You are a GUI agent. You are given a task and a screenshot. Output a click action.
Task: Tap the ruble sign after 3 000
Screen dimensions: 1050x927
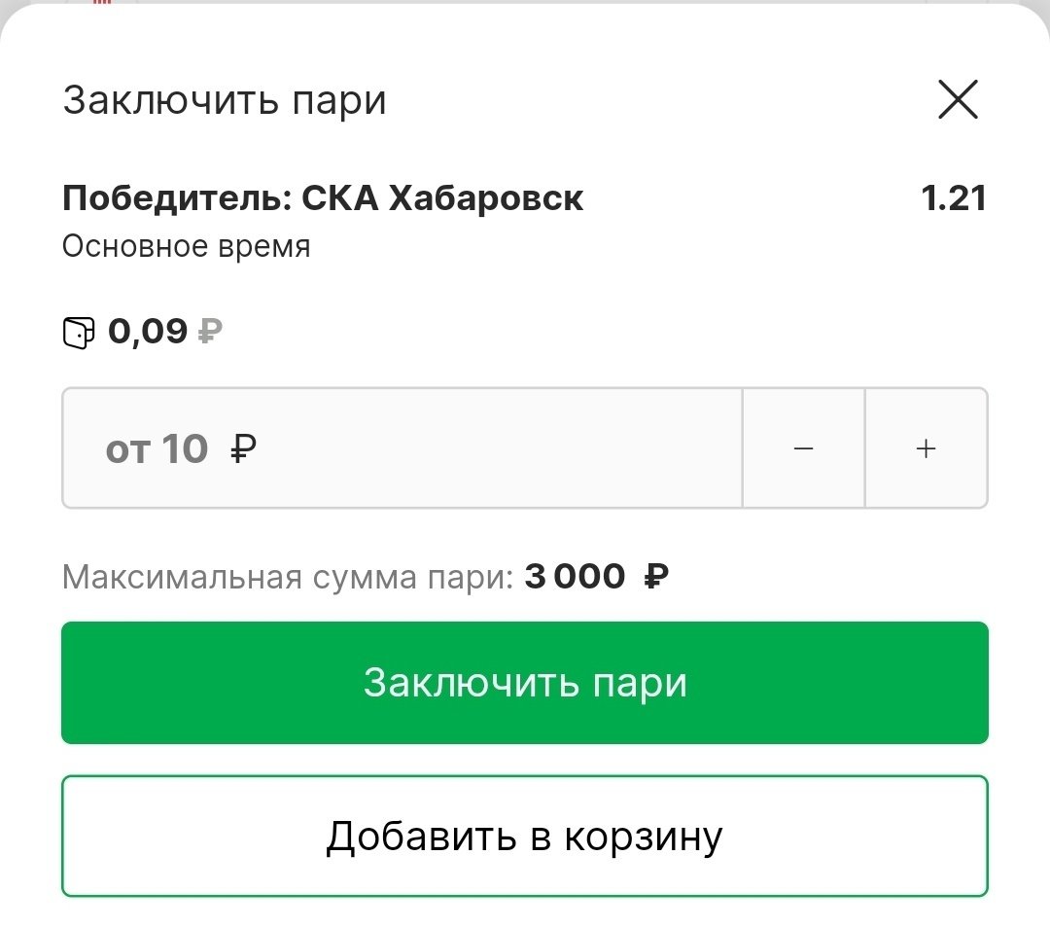tap(656, 577)
